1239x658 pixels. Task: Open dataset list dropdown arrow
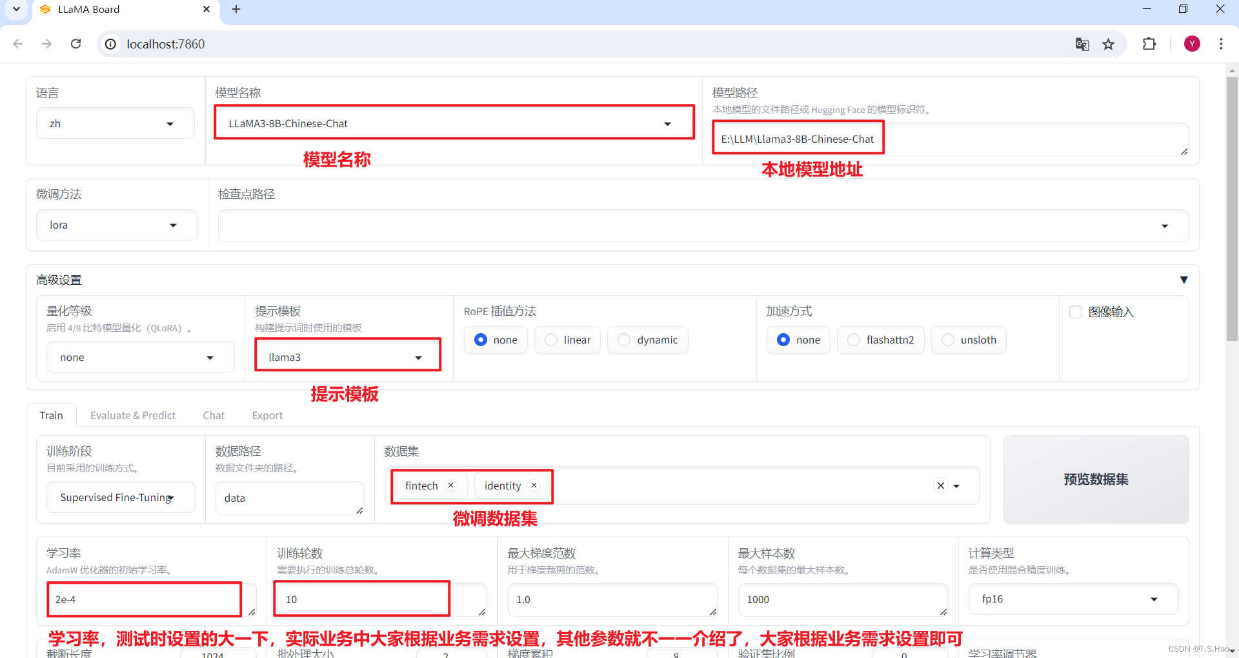[x=956, y=486]
